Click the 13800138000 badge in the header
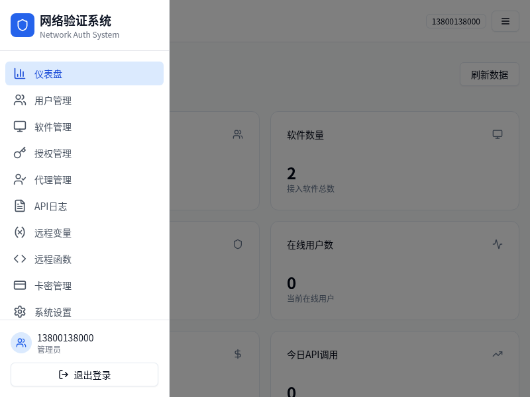530x397 pixels. pos(456,21)
